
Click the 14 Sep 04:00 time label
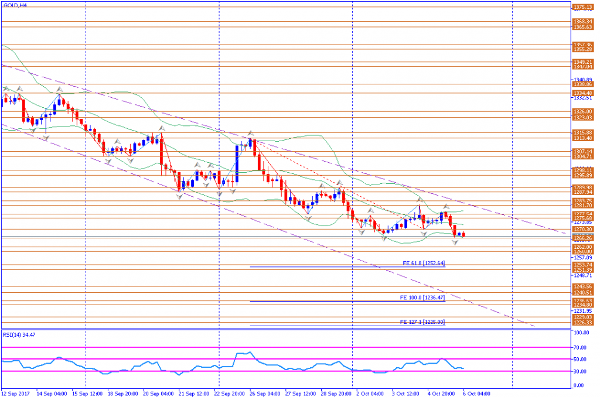click(52, 394)
